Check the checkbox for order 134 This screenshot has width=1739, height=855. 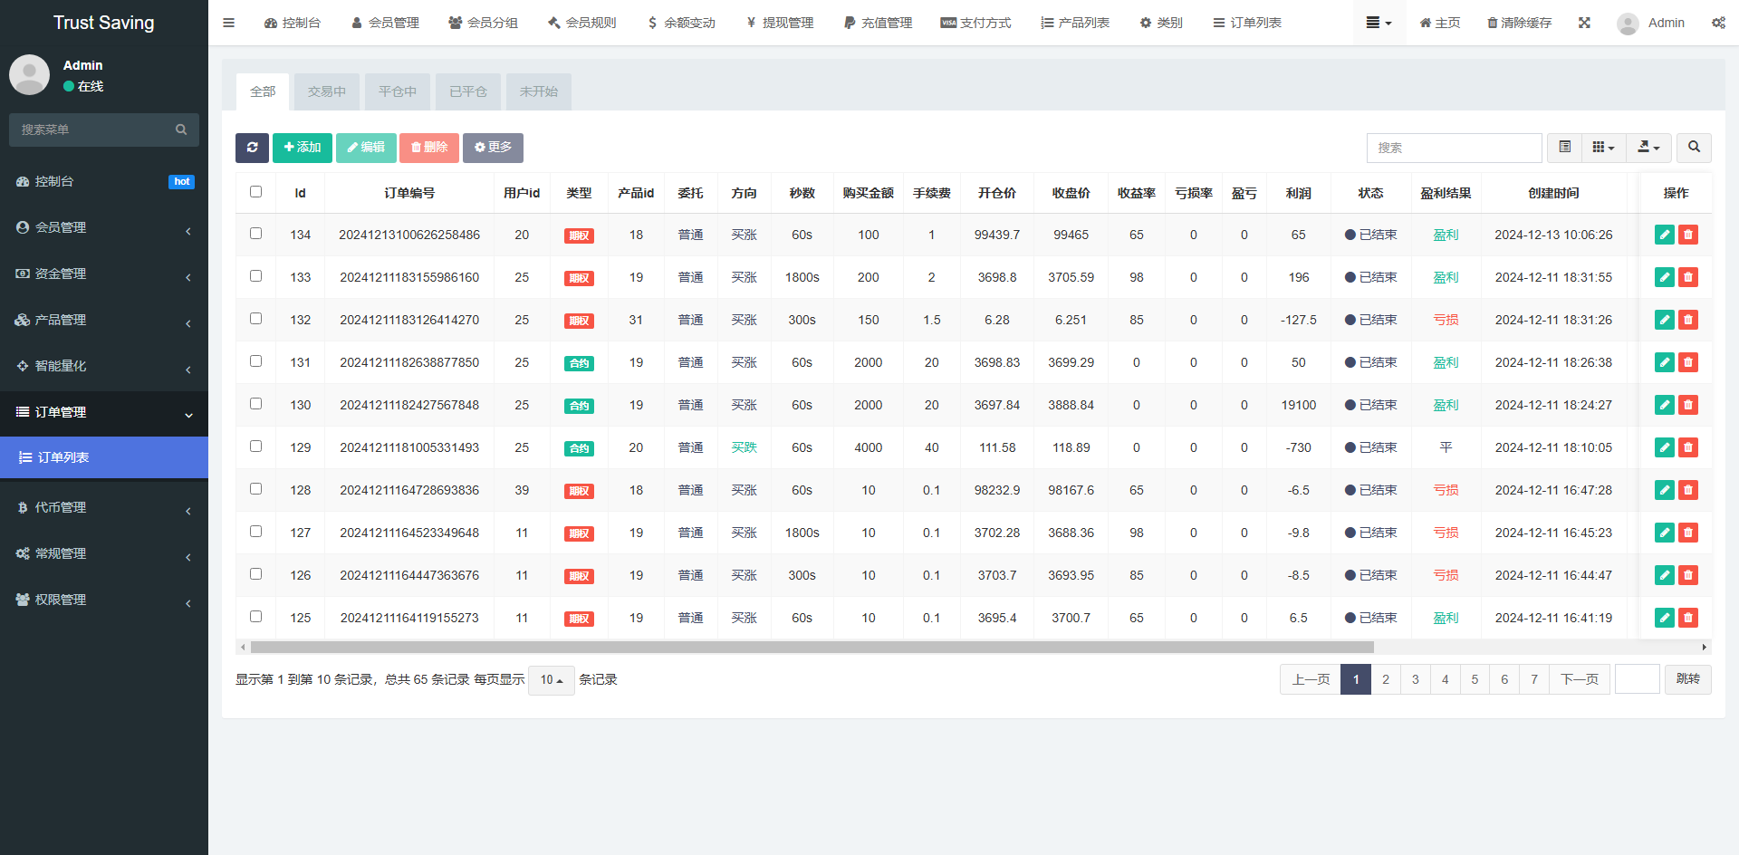coord(255,234)
